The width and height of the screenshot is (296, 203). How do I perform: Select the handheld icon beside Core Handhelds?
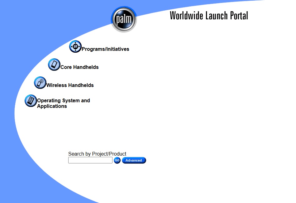54,65
